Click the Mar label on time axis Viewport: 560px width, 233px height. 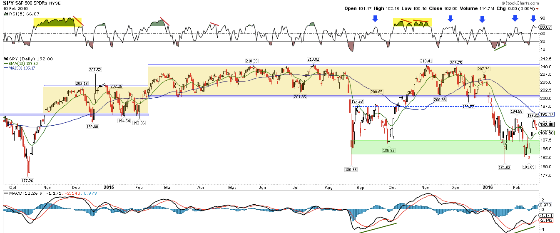(x=168, y=188)
